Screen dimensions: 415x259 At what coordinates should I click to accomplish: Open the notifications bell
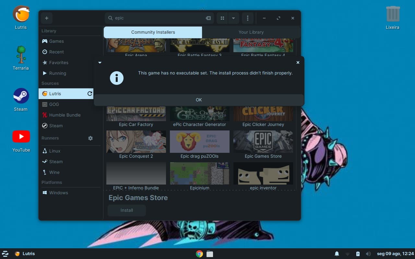point(337,254)
